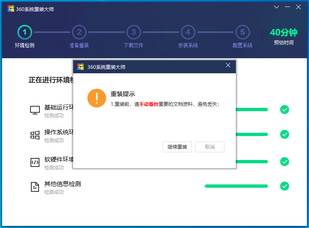This screenshot has width=309, height=228.
Task: Click the step 1 环境检测 circle
Action: point(25,32)
